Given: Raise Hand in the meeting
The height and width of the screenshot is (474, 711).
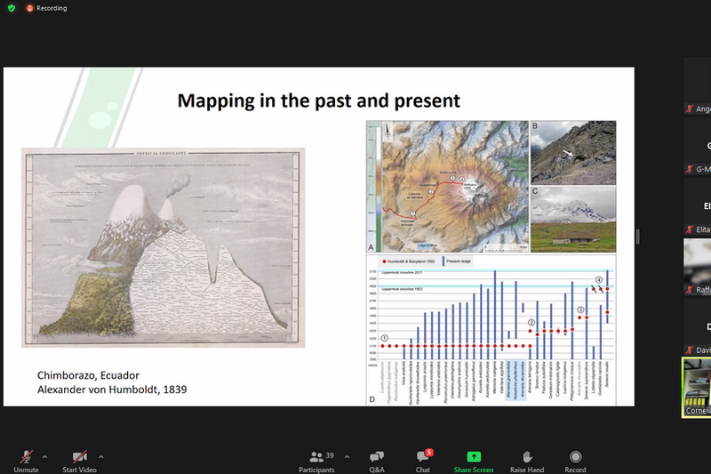Looking at the screenshot, I should [527, 461].
